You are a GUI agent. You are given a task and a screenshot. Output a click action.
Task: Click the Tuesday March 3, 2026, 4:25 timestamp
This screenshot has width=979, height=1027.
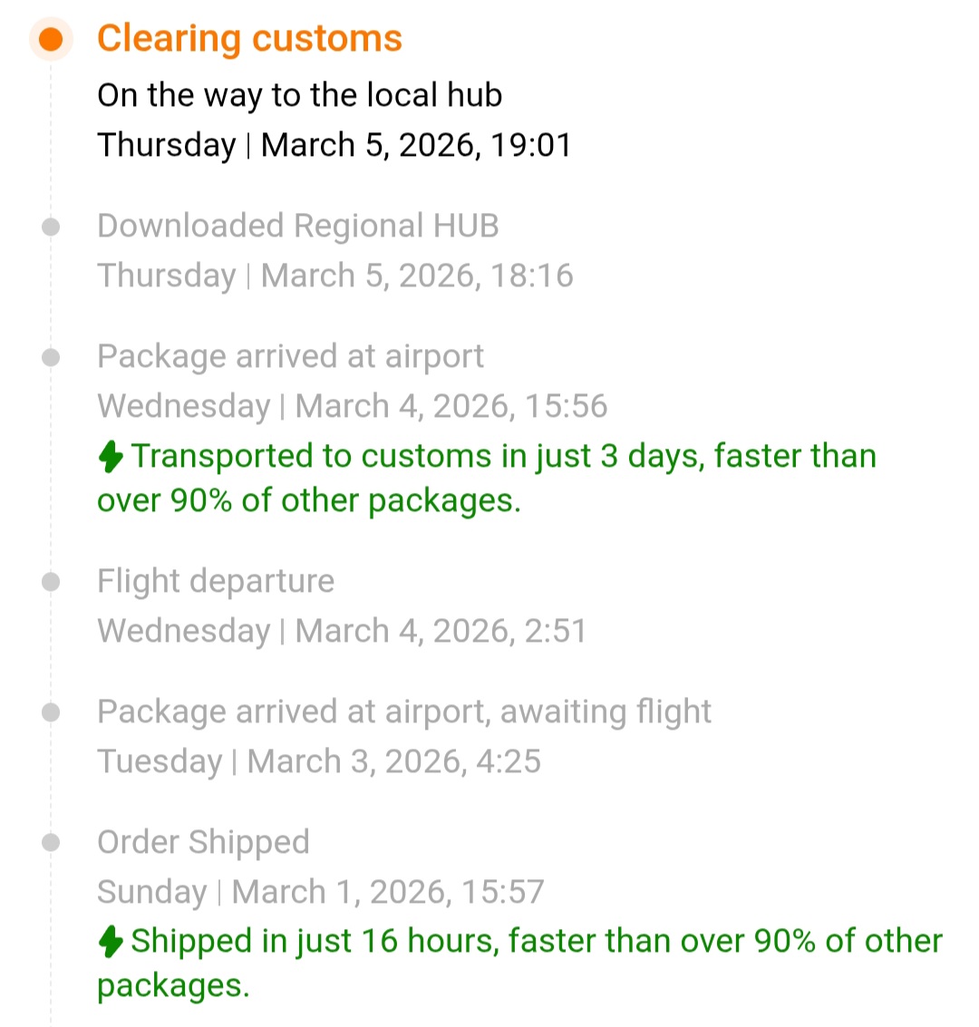click(318, 761)
